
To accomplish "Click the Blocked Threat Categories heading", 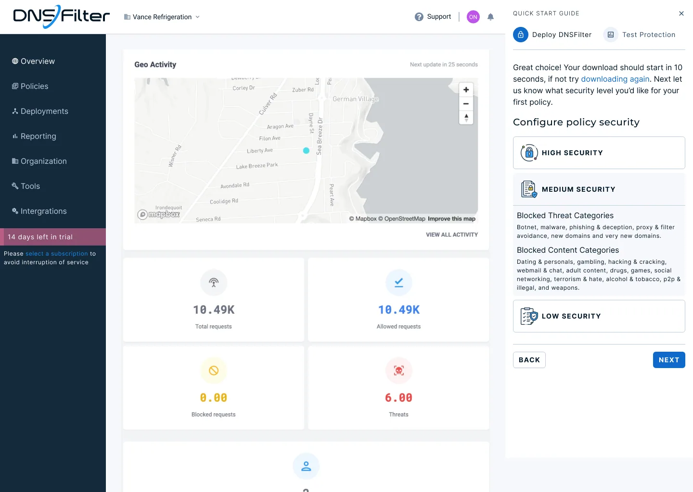I will [x=565, y=216].
